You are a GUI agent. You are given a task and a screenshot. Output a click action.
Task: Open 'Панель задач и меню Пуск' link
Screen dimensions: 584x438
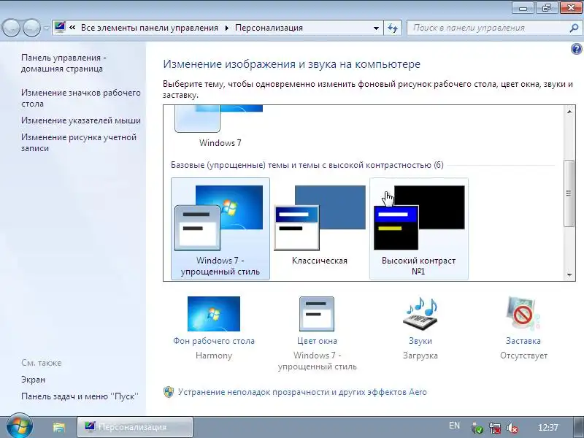point(80,396)
